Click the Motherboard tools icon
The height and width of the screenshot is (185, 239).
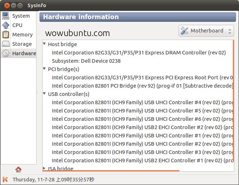(x=184, y=31)
